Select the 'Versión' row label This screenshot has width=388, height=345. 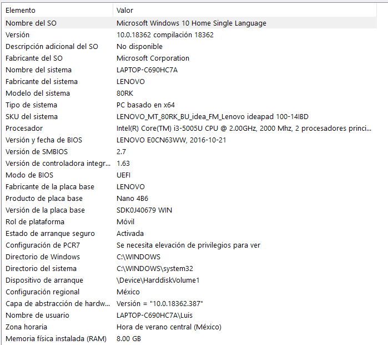[17, 34]
